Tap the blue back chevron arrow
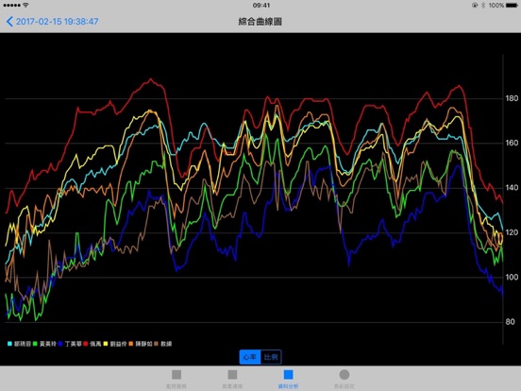 (x=9, y=22)
